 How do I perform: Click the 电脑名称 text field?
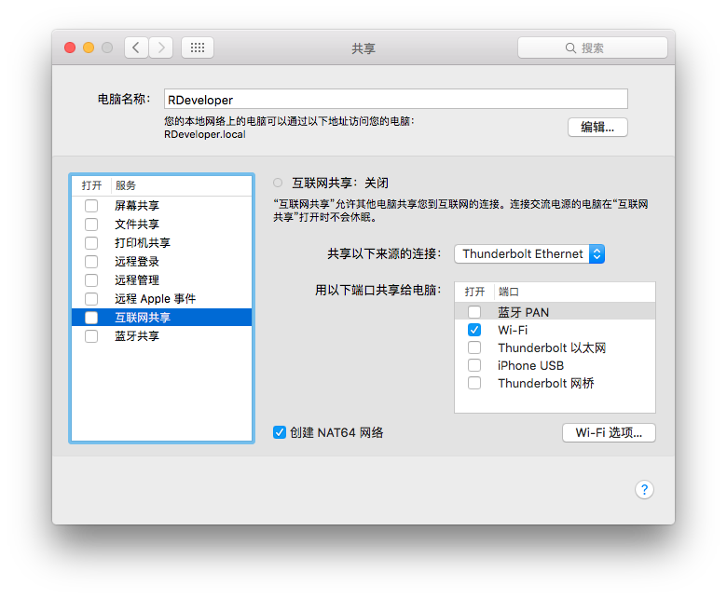[396, 99]
